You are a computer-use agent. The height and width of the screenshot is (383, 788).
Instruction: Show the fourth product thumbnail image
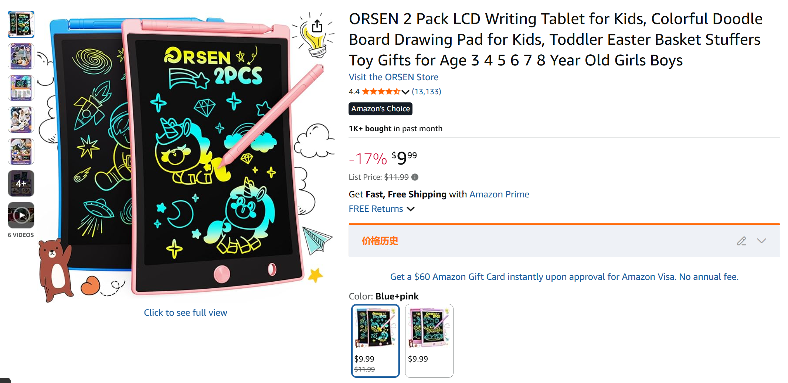point(21,120)
